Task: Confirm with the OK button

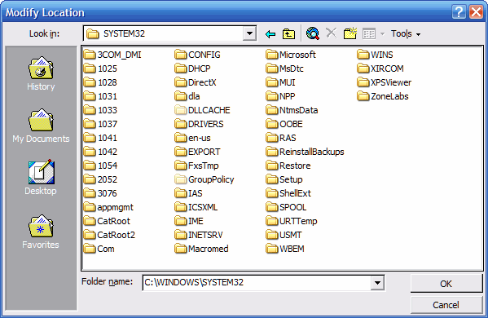Action: pos(446,284)
